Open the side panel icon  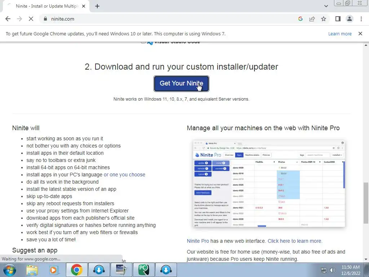tap(338, 19)
